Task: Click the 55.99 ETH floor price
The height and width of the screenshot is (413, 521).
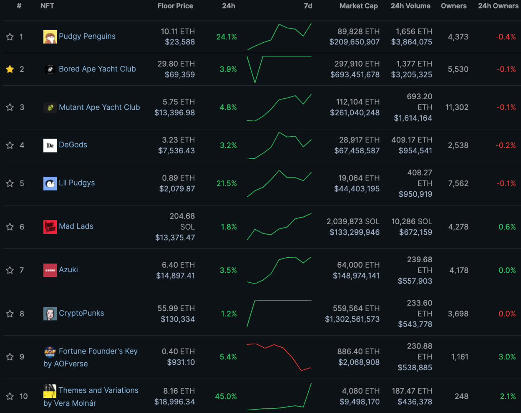Action: click(x=176, y=308)
